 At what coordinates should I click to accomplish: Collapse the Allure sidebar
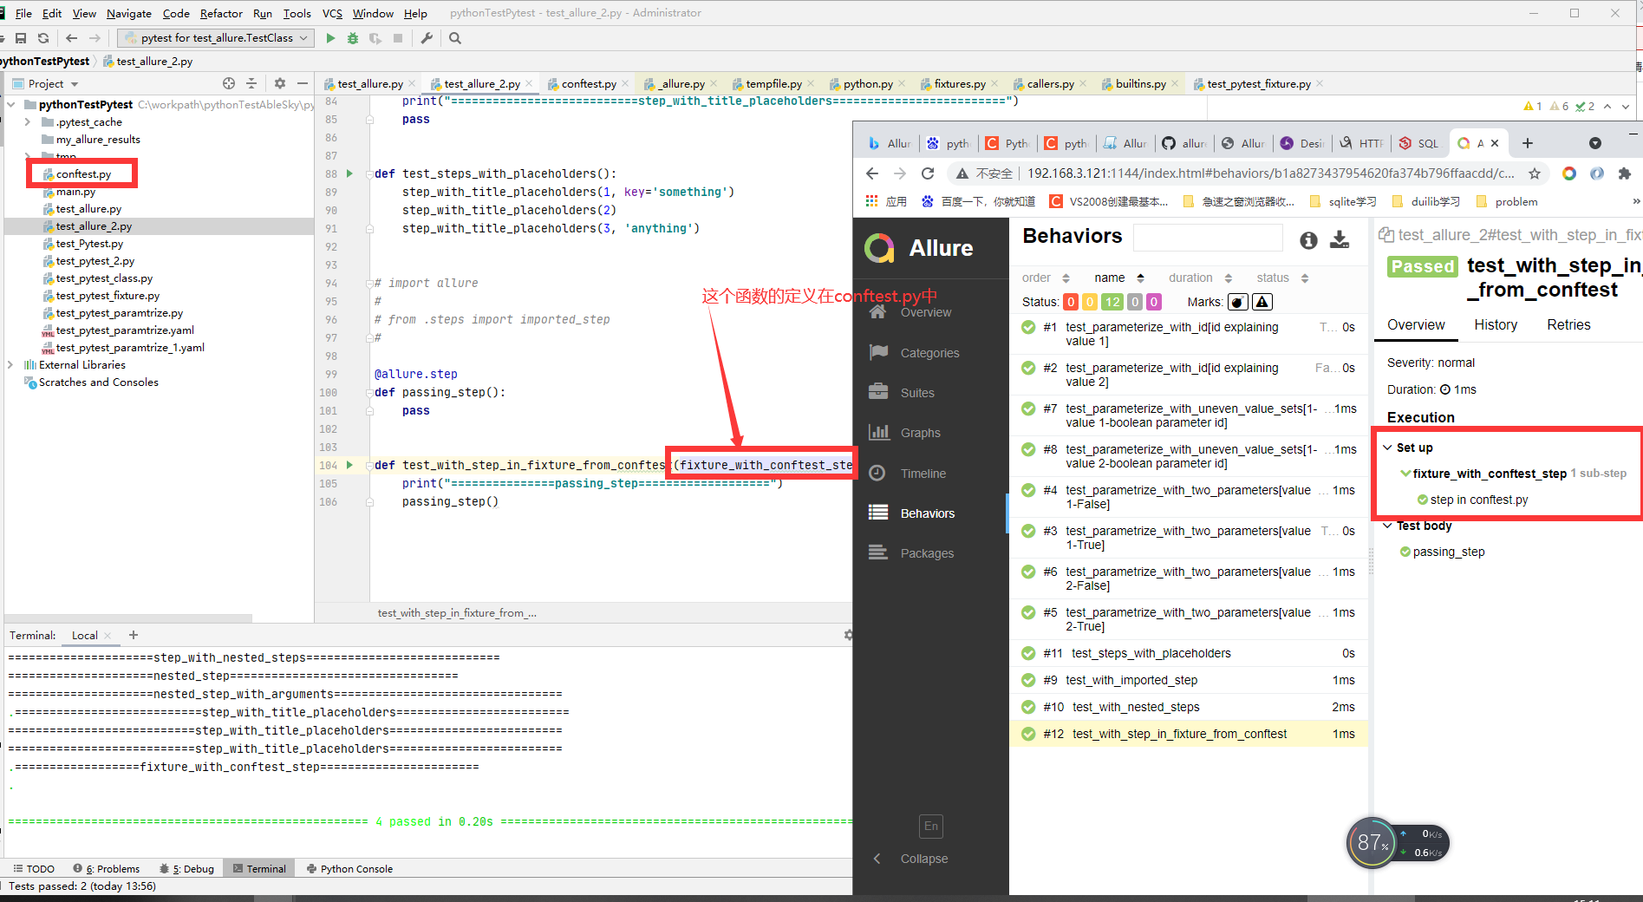[912, 859]
